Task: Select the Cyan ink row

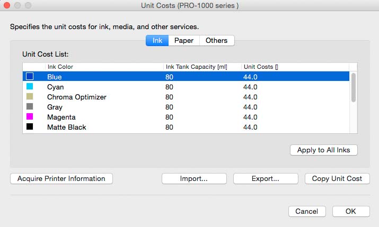Action: pos(186,87)
